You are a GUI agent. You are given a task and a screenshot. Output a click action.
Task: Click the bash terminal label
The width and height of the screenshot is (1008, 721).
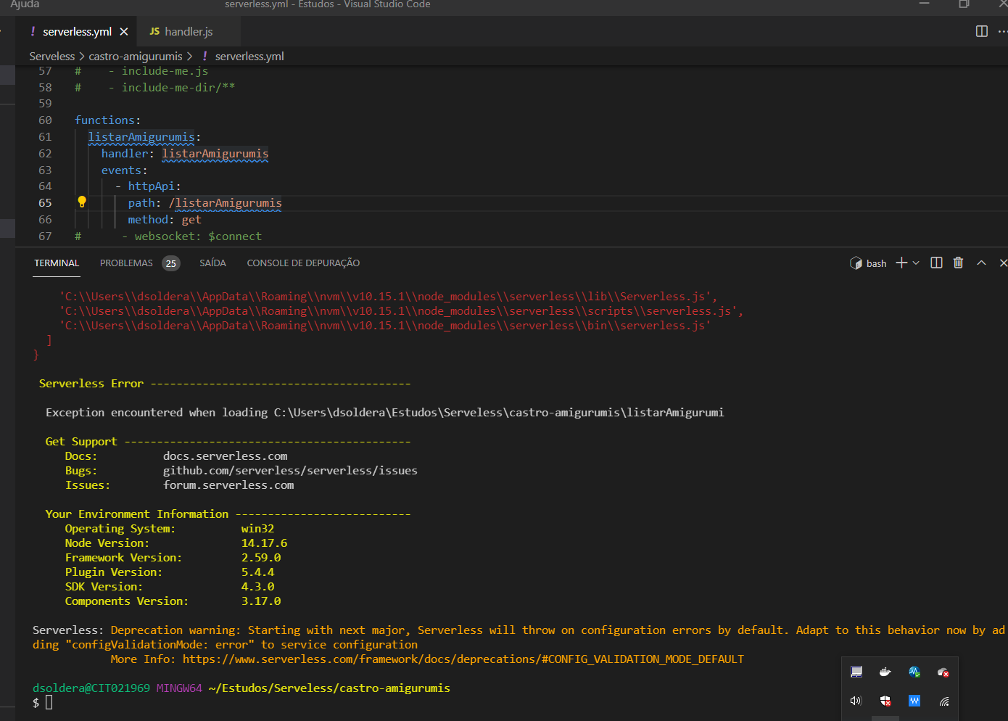(x=876, y=263)
